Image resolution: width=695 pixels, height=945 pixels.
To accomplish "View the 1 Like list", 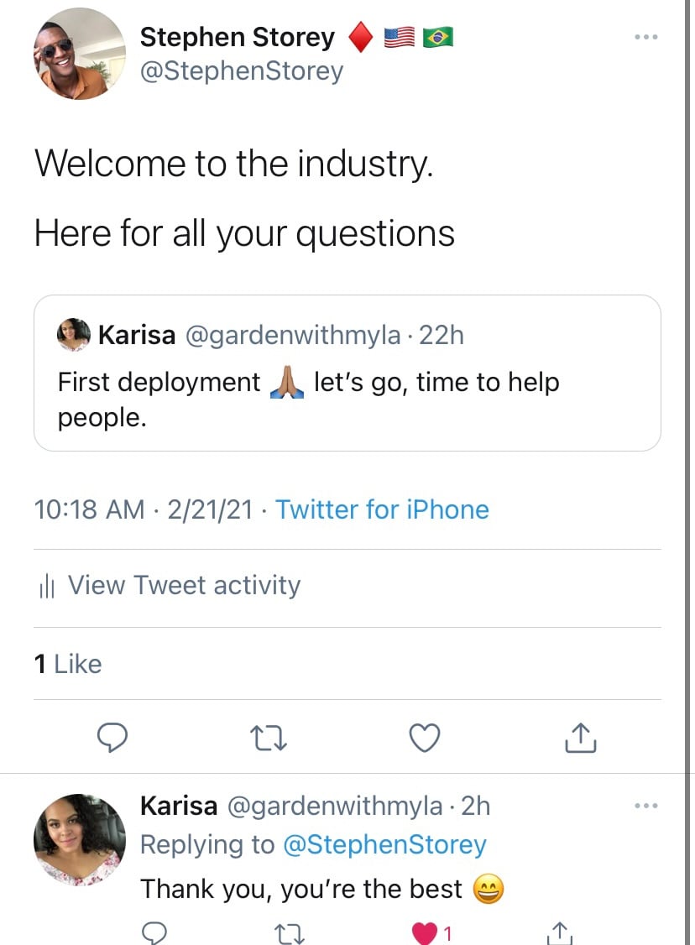I will (x=68, y=664).
